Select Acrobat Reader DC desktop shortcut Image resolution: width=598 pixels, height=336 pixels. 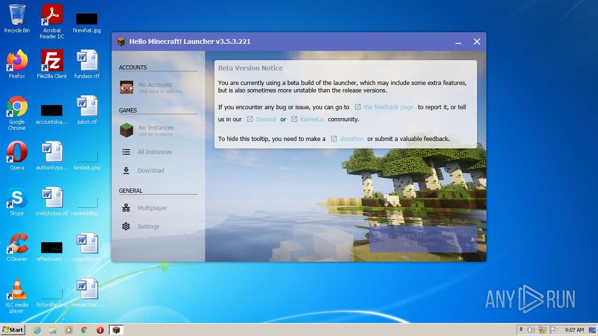pos(52,22)
